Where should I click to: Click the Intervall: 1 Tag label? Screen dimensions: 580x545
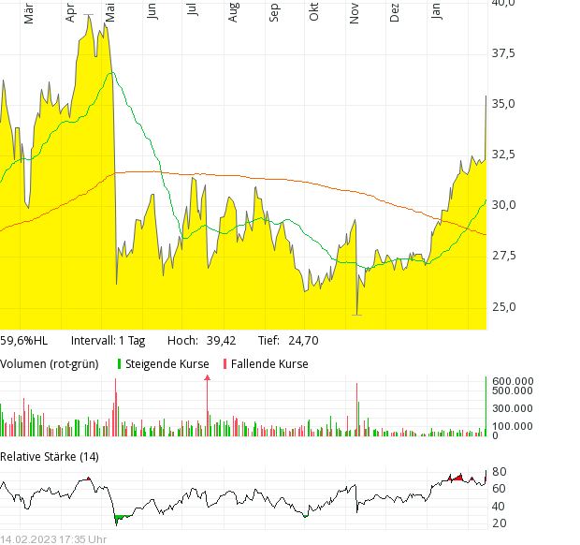[x=108, y=341]
